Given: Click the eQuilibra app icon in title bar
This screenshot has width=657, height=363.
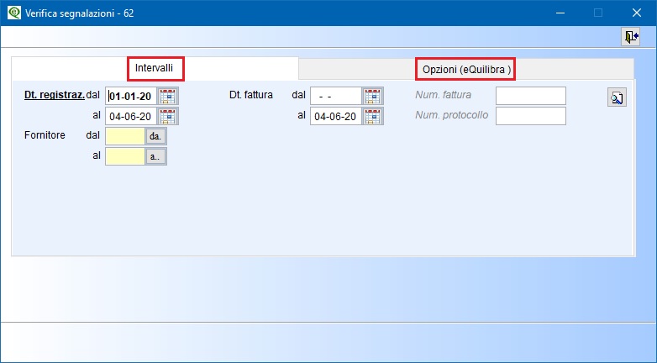Looking at the screenshot, I should 14,13.
